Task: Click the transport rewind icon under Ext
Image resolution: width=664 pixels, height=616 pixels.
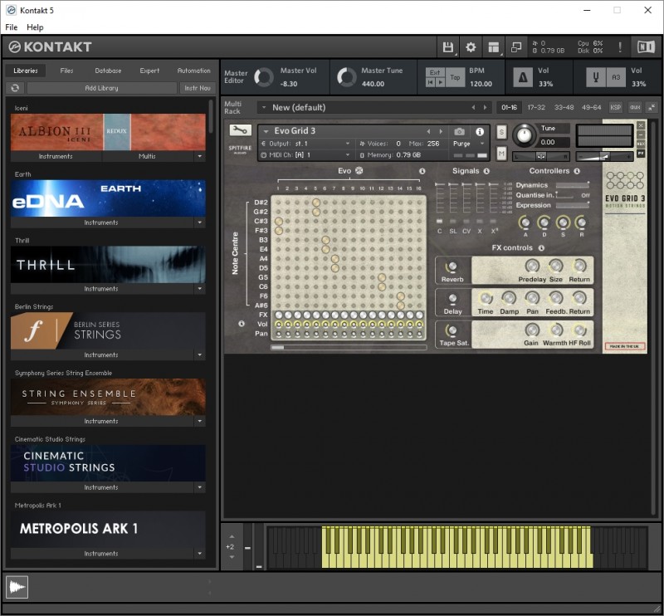Action: 430,83
